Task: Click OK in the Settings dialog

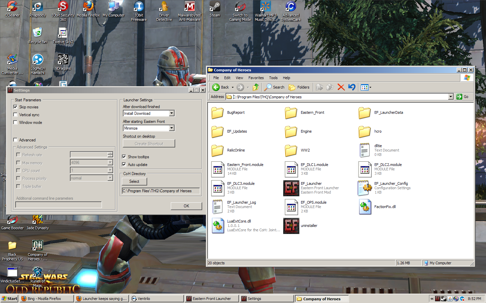Action: [x=186, y=206]
